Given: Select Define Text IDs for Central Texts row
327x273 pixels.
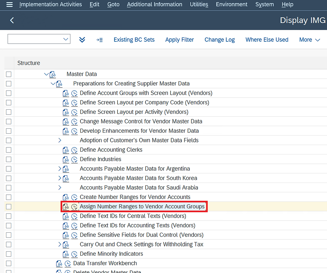Looking at the screenshot, I should pos(133,216).
